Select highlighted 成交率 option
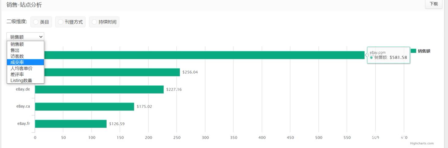Screen dimensions: 448x148 (17, 62)
